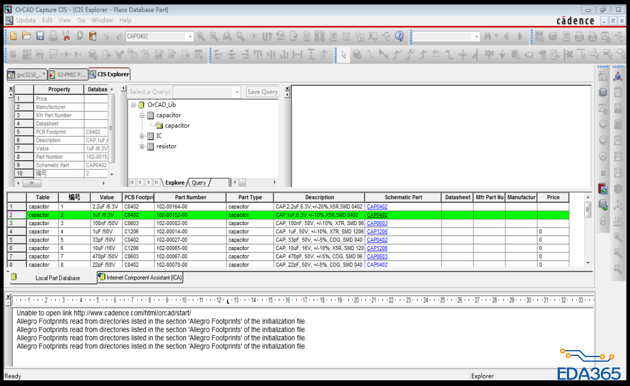Click CAP0603 link in row 3
Image resolution: width=630 pixels, height=386 pixels.
377,223
